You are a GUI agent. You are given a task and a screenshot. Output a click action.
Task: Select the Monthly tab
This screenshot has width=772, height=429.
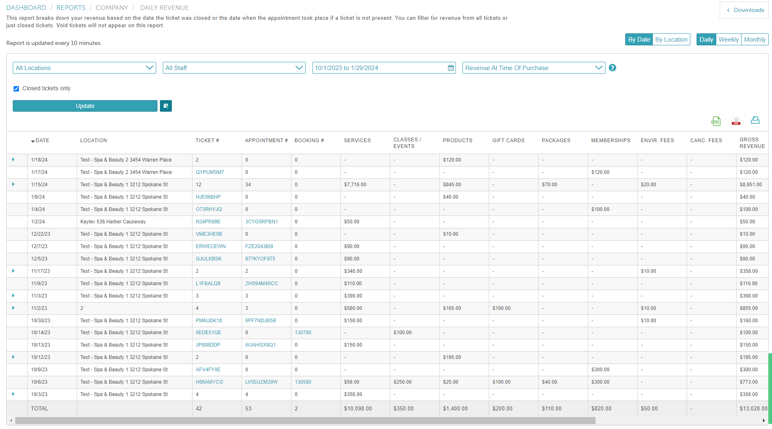(755, 40)
